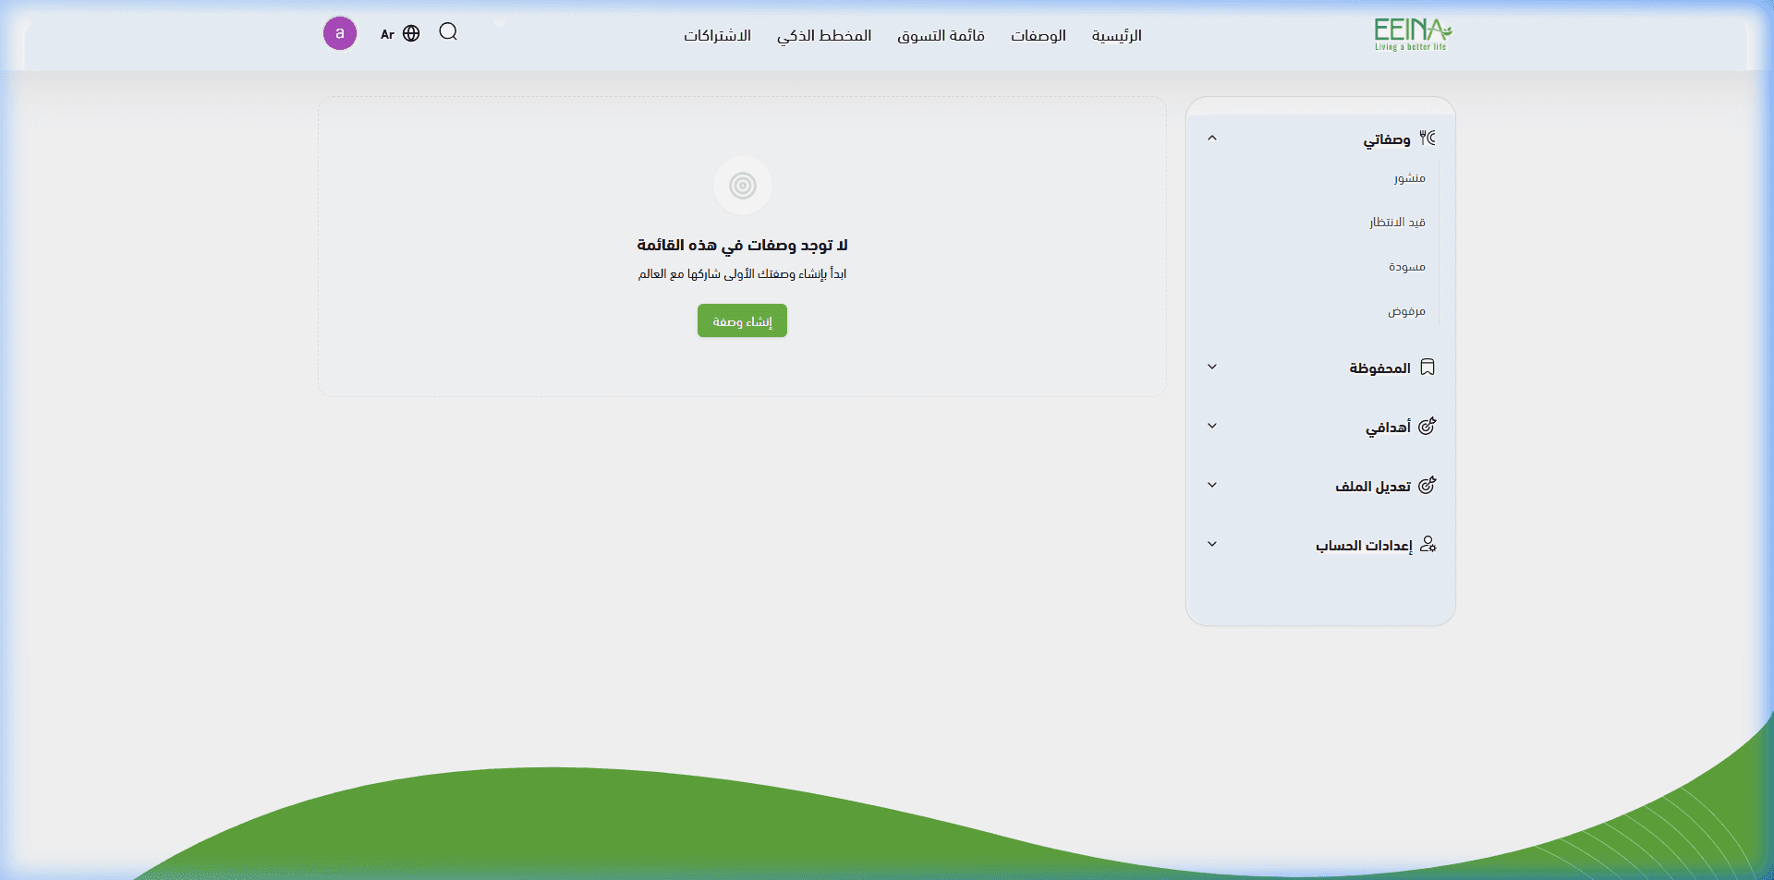Click the المحفوظة sidebar heading

[1379, 368]
